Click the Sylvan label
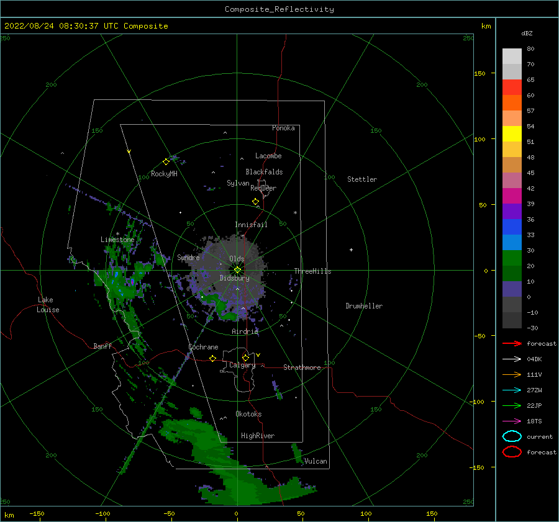This screenshot has width=559, height=522. coord(238,183)
